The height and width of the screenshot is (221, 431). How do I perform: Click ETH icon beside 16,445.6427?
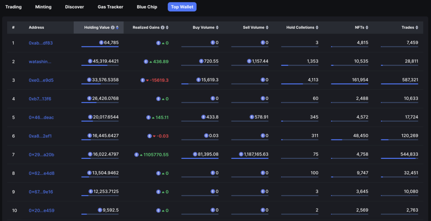point(90,136)
